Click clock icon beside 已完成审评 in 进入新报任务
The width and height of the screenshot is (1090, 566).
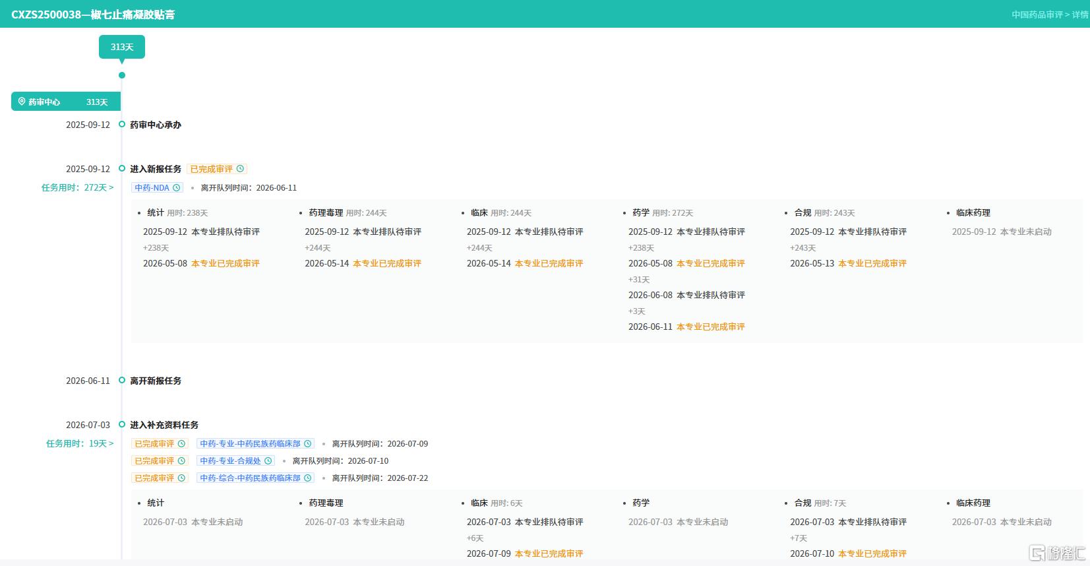(x=241, y=169)
